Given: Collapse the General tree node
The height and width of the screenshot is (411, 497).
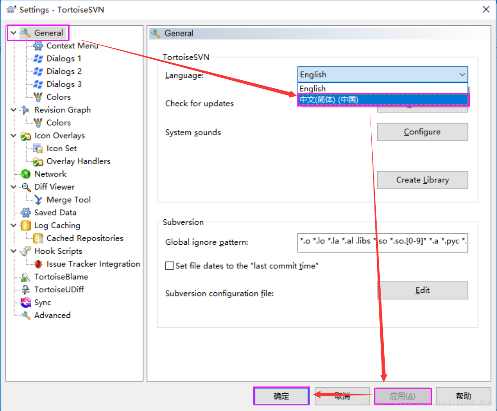Looking at the screenshot, I should point(13,33).
